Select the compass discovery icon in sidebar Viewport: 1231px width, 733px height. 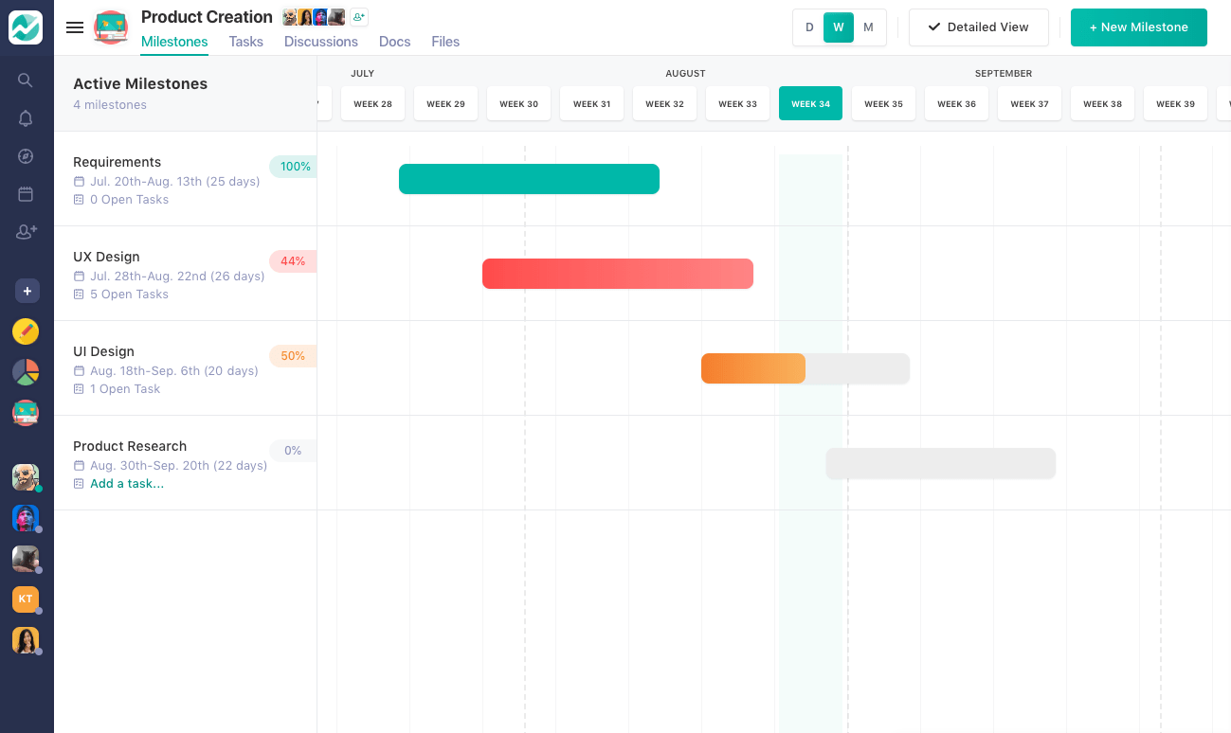pyautogui.click(x=26, y=156)
